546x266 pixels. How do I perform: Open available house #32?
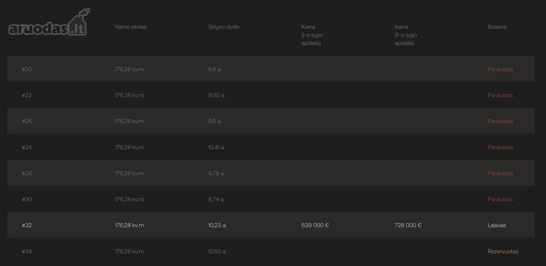[x=271, y=225]
